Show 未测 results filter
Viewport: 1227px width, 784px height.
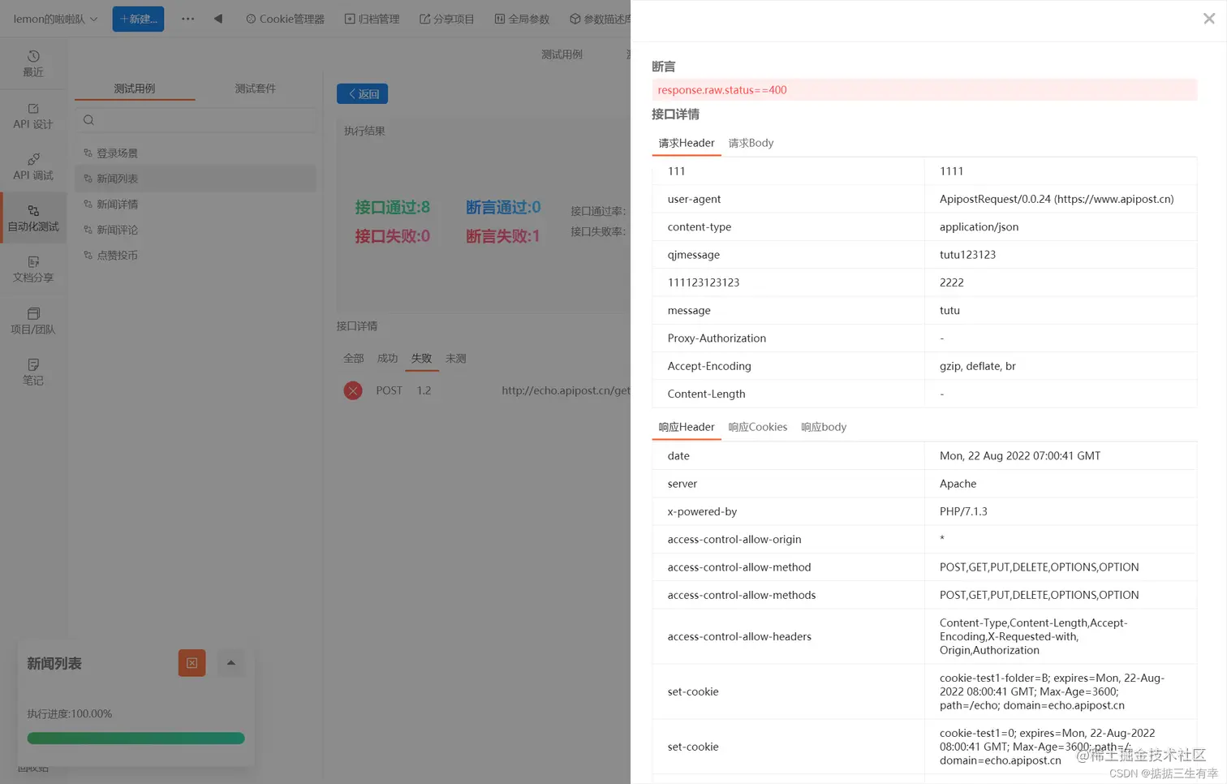(x=456, y=358)
